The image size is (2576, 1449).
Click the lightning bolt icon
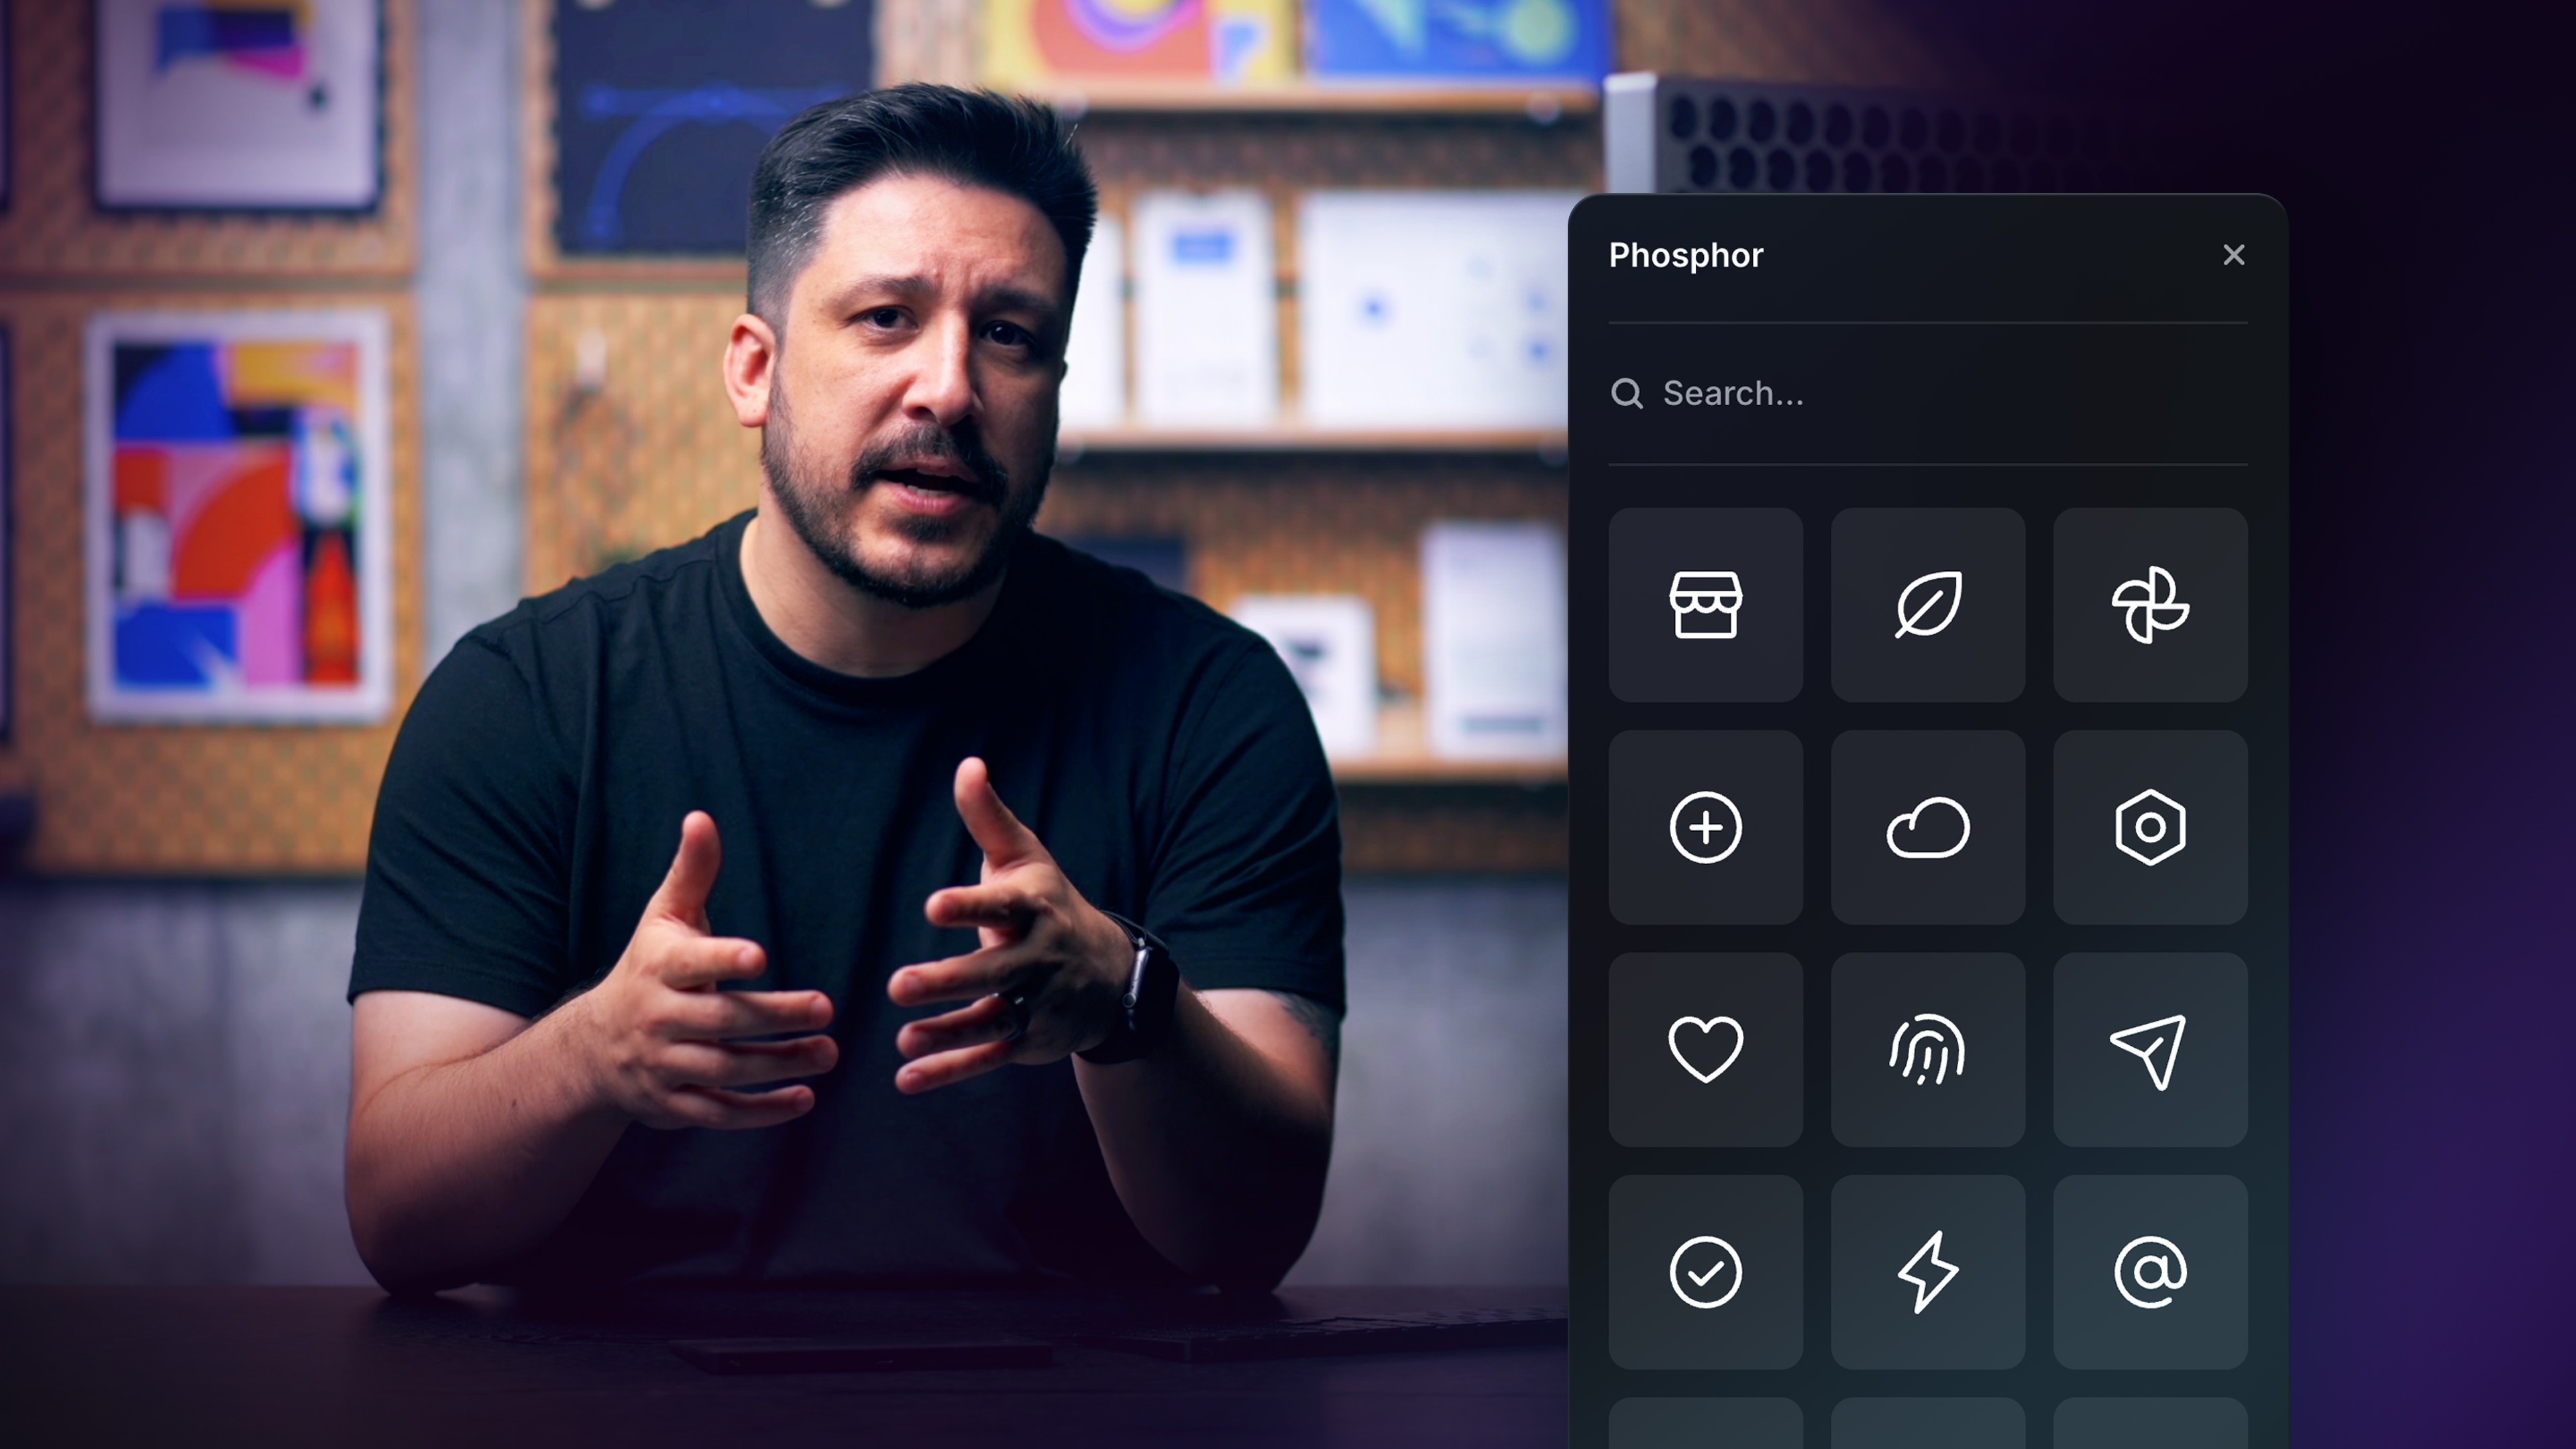pyautogui.click(x=1927, y=1272)
